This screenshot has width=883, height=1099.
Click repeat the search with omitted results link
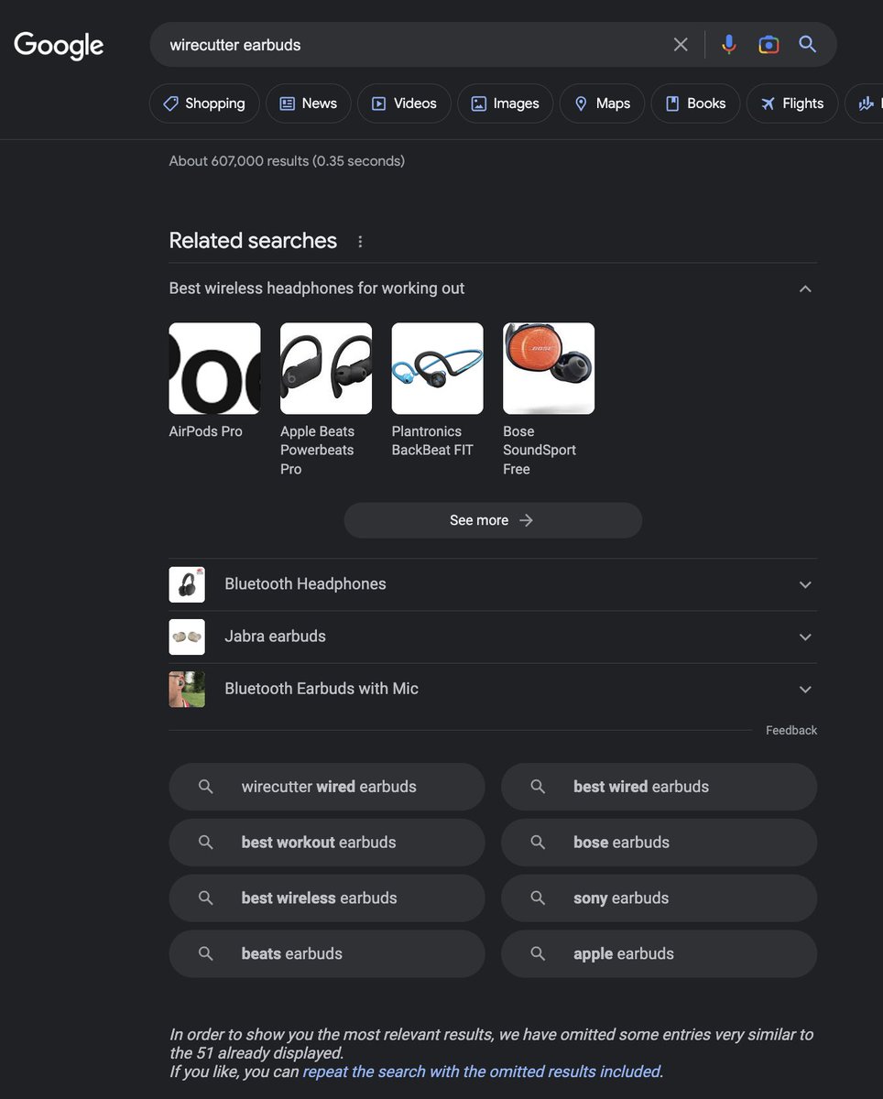coord(482,1072)
